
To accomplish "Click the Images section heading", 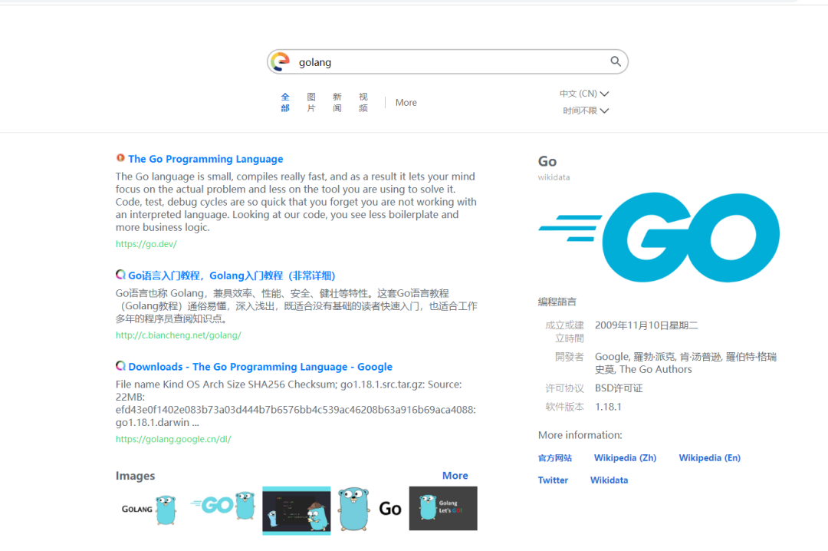I will [x=135, y=476].
